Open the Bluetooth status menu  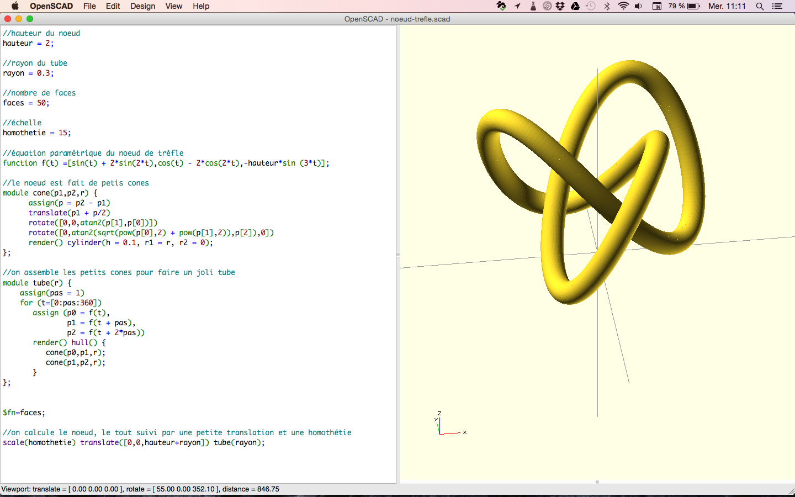click(x=607, y=6)
